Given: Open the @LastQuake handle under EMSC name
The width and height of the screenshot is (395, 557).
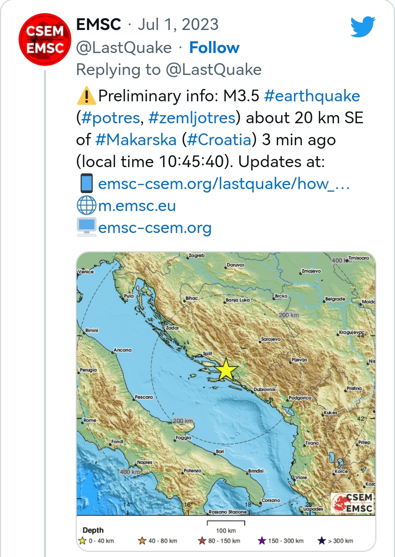Looking at the screenshot, I should 124,48.
